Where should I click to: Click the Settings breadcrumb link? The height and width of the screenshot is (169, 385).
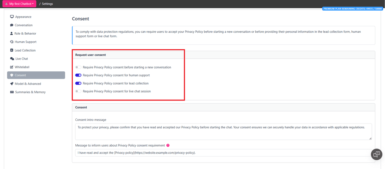coord(47,4)
